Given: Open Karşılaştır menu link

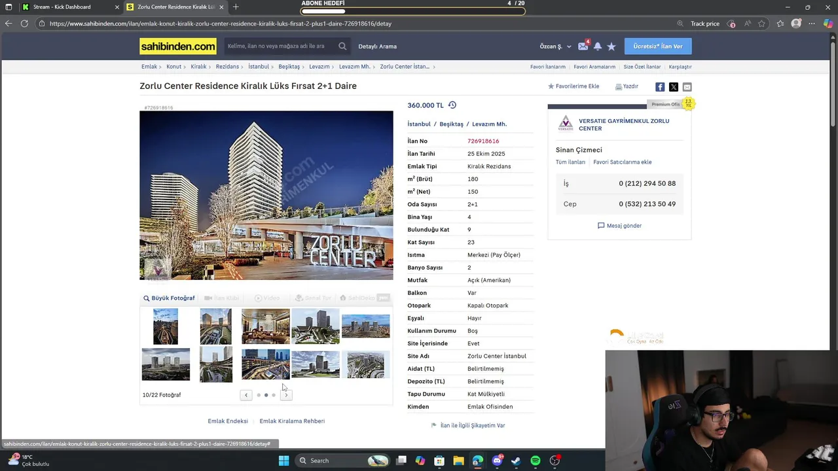Looking at the screenshot, I should [x=680, y=67].
